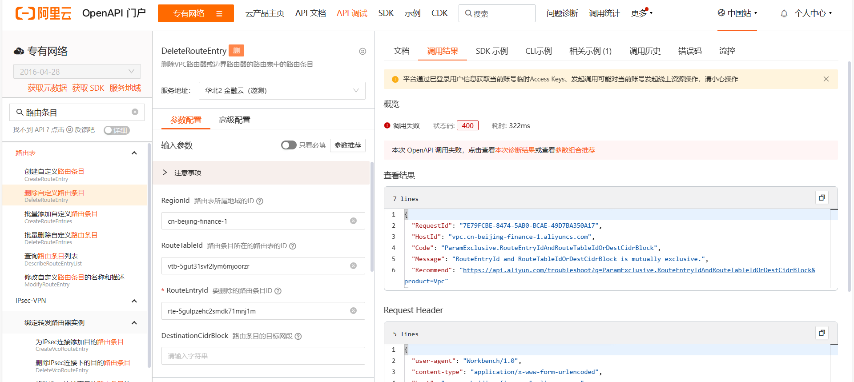This screenshot has width=854, height=382.
Task: Click the 服务地域 link
Action: (125, 88)
